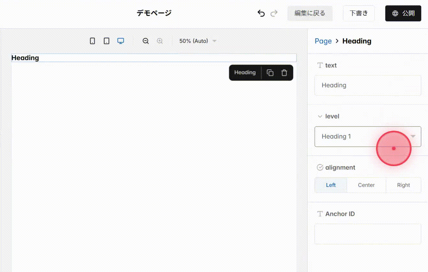Publish the page with 公開 button
Screen dimensions: 428x272
pyautogui.click(x=403, y=13)
